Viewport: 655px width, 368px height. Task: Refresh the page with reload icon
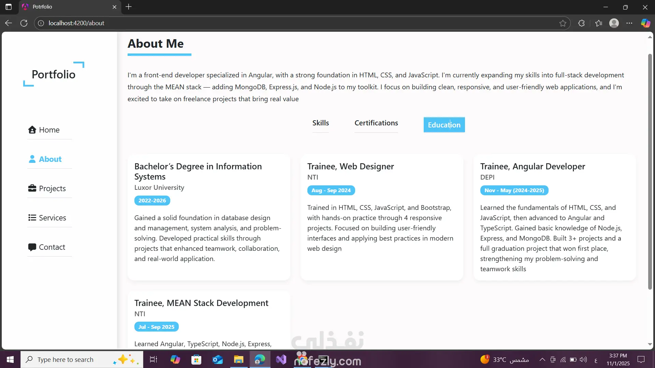(24, 23)
